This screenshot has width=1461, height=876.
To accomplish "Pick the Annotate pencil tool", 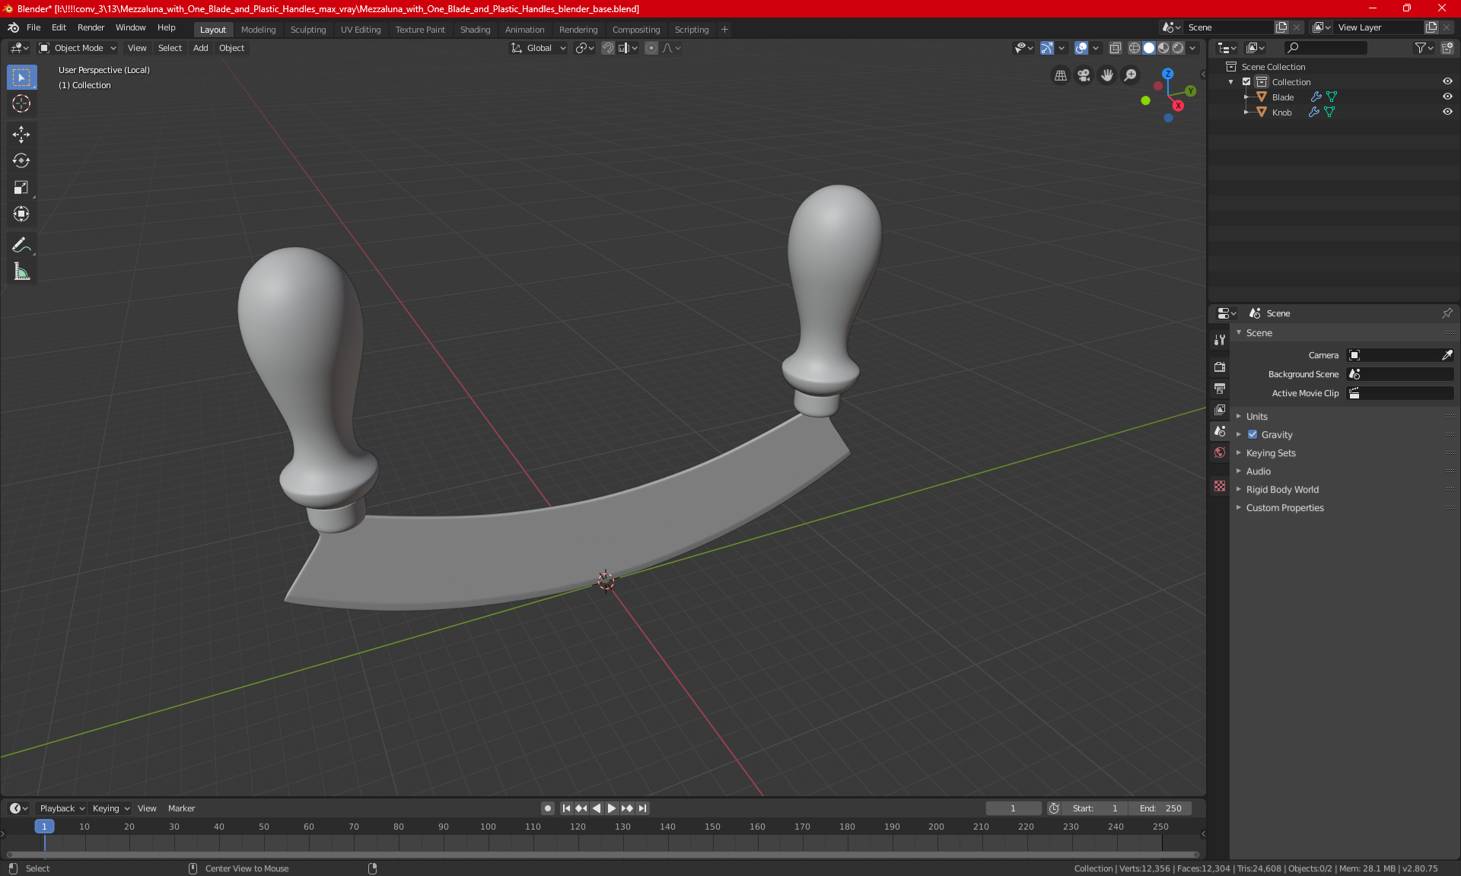I will pos(21,245).
